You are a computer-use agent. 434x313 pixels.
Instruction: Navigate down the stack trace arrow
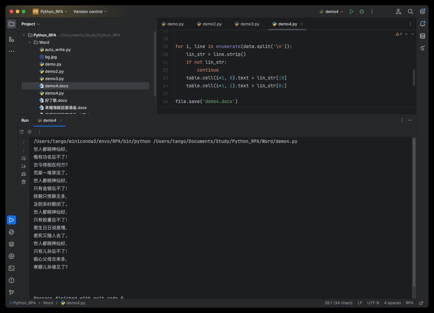(x=23, y=151)
